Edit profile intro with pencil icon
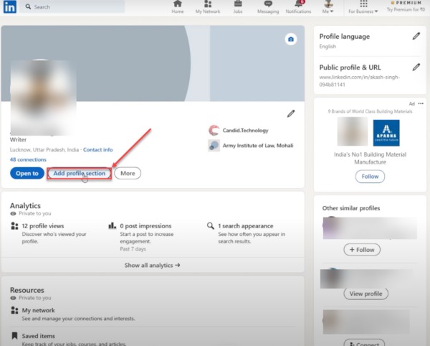 click(x=291, y=113)
